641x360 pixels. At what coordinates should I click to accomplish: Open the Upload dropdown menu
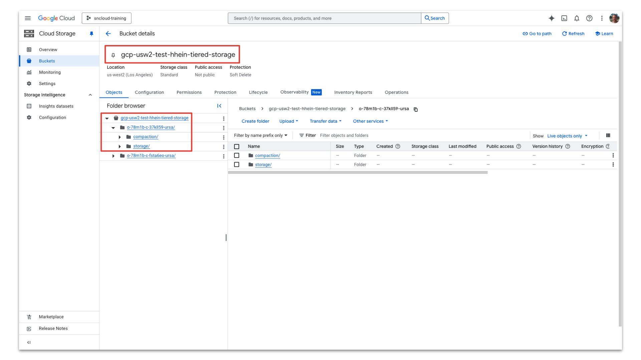(288, 121)
